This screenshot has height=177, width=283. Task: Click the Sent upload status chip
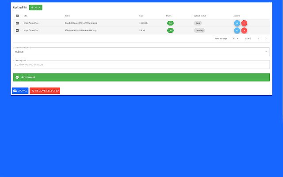point(198,23)
